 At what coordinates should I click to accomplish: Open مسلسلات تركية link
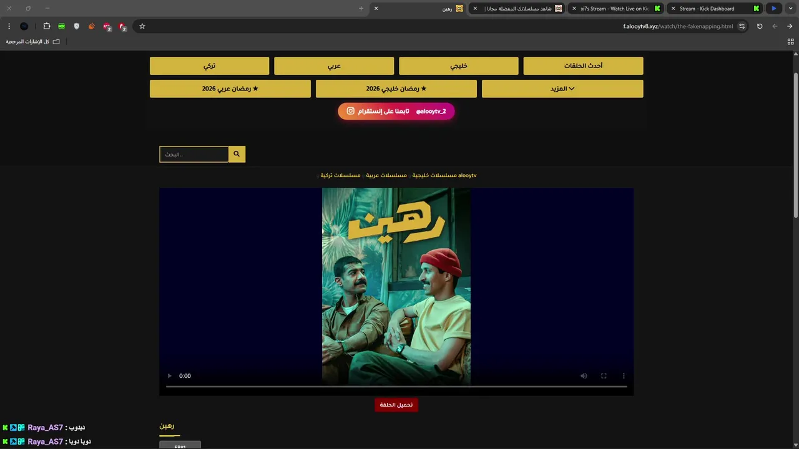[x=340, y=175]
